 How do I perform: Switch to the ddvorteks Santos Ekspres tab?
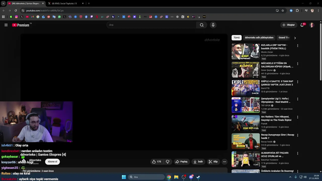point(25,4)
